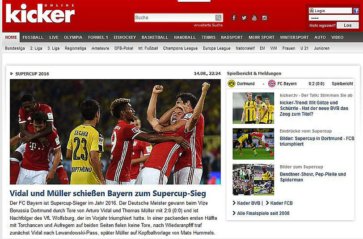
Task: Click the Dortmund team name
Action: click(245, 84)
